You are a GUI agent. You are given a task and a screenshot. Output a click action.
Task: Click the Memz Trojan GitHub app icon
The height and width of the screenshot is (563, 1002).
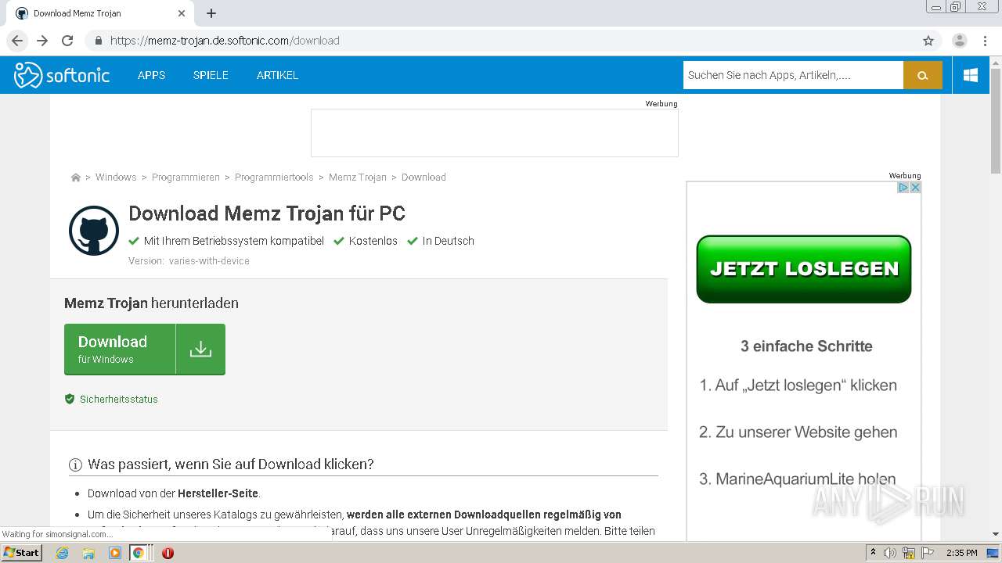[94, 231]
